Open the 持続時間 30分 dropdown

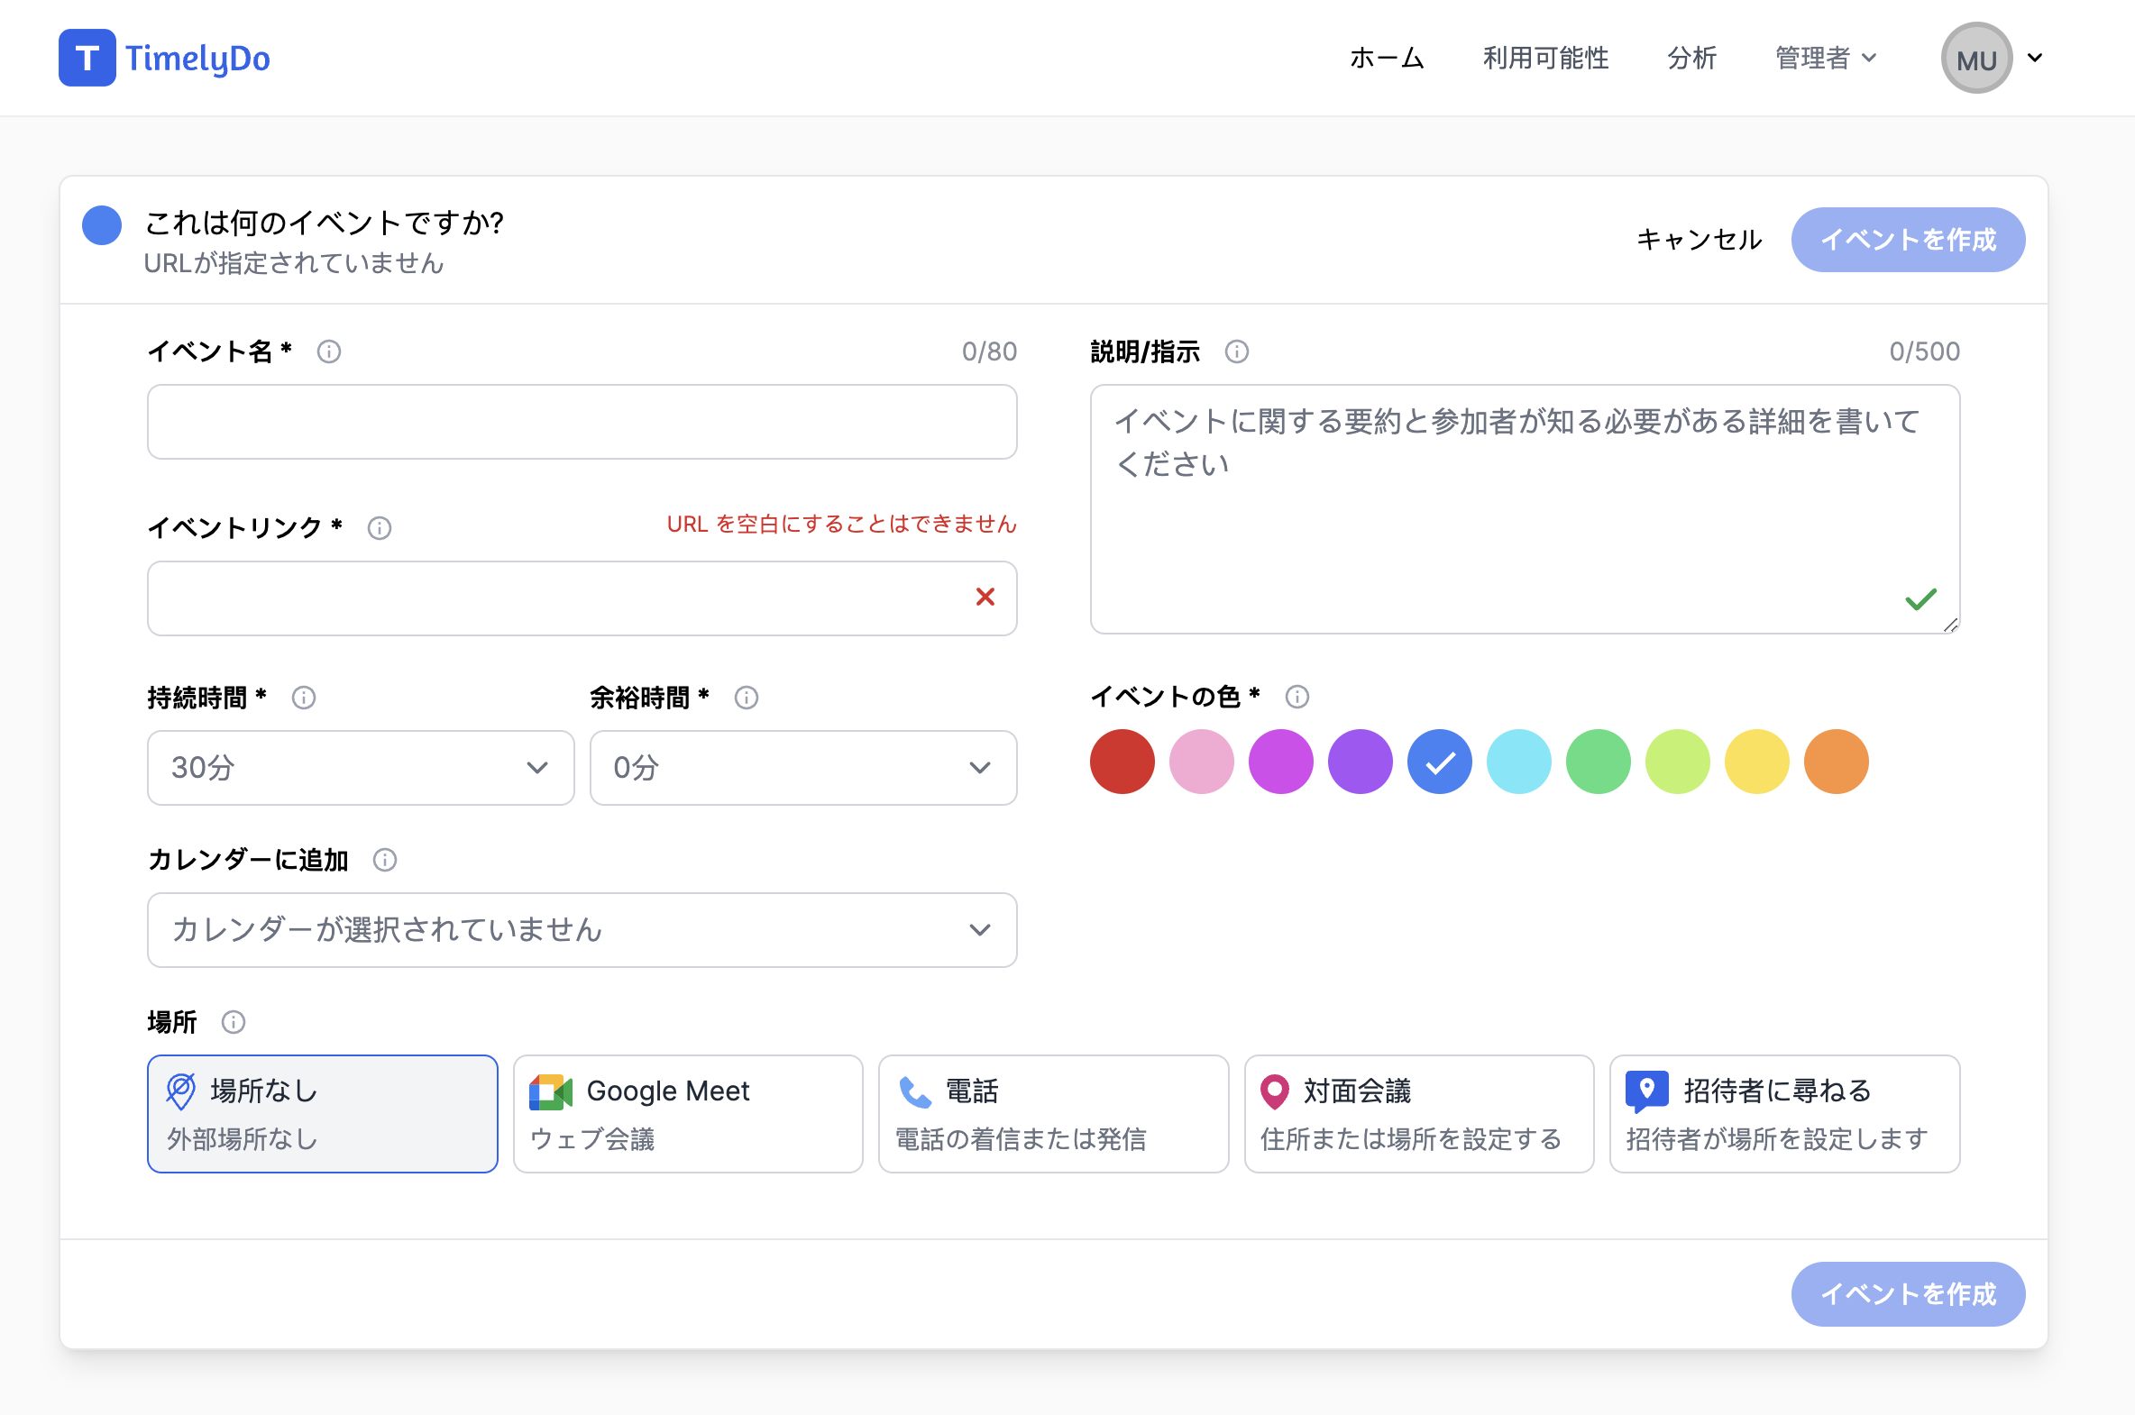pos(362,768)
